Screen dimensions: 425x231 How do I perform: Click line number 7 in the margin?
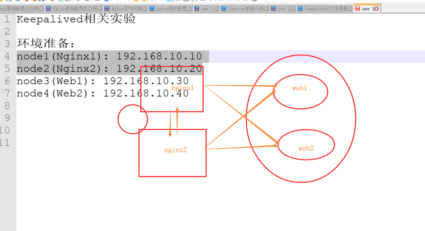(x=7, y=93)
